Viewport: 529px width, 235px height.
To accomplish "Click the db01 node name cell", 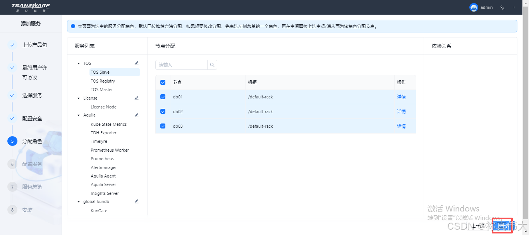I will [x=178, y=97].
